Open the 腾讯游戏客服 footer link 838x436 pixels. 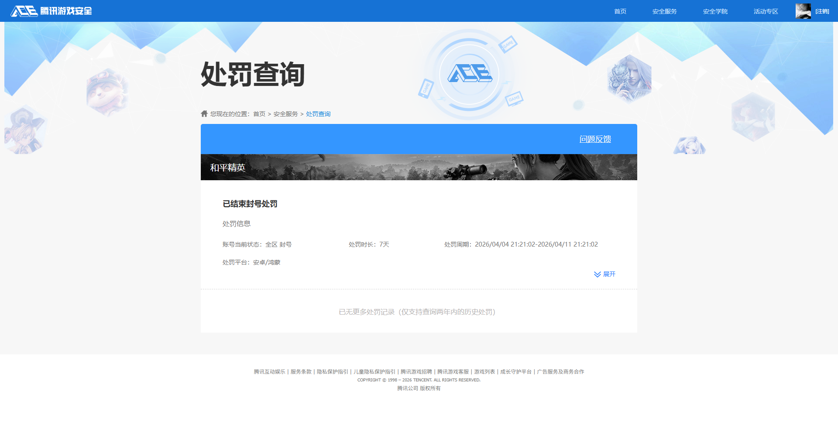453,372
